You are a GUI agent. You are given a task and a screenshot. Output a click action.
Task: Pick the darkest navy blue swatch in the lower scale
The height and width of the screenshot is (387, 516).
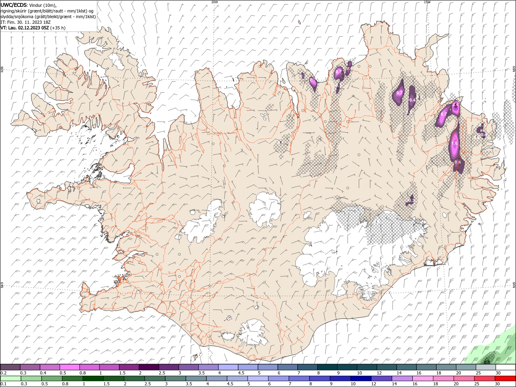[x=360, y=378]
